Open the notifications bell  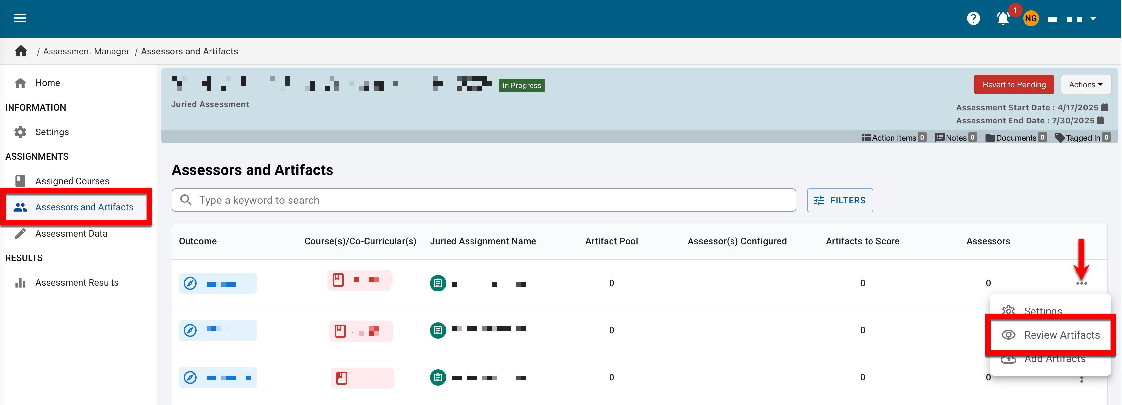click(1003, 18)
